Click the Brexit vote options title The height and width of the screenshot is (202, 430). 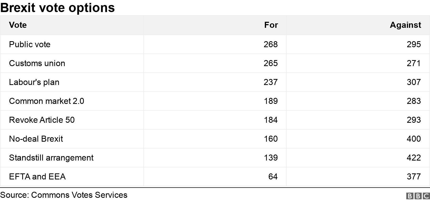coord(57,8)
